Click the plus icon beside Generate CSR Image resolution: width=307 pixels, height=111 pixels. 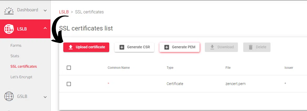(122, 47)
